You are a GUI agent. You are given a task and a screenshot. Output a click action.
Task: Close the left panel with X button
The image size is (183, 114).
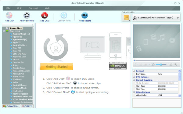[32, 25]
